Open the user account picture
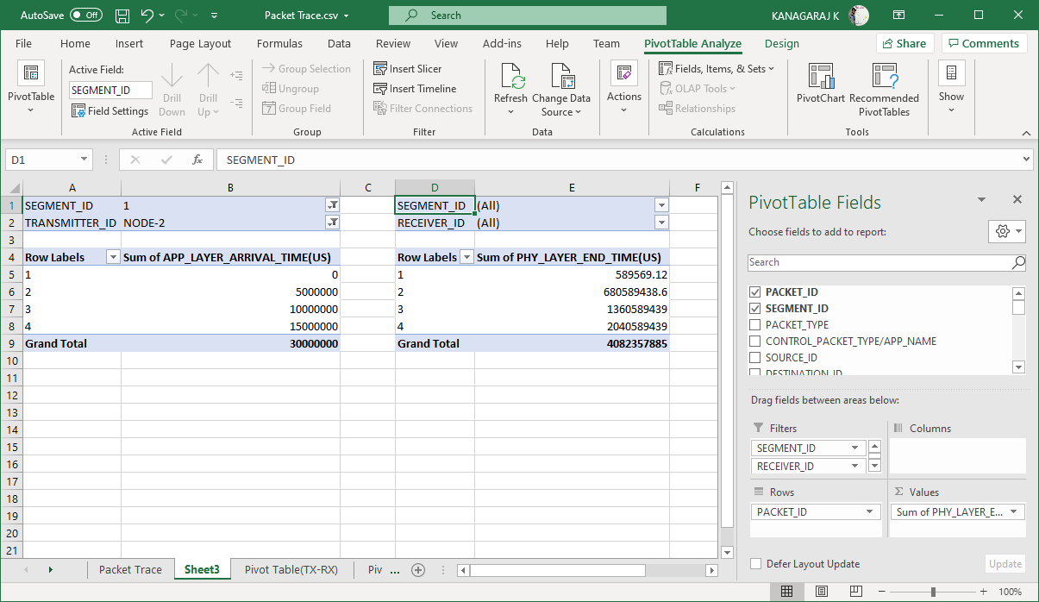 pos(859,16)
